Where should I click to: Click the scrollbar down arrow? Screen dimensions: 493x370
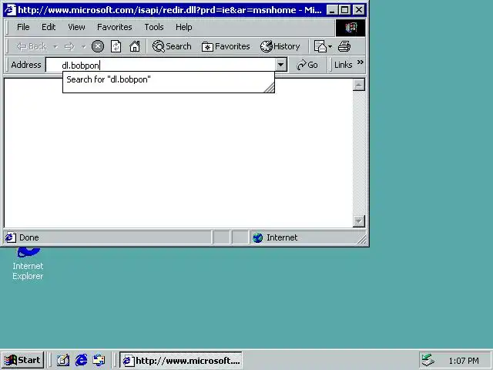pos(359,221)
